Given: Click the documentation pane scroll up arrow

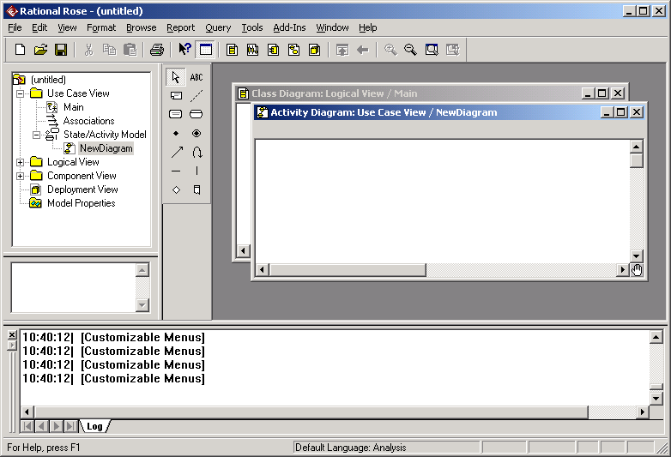Looking at the screenshot, I should [x=142, y=270].
